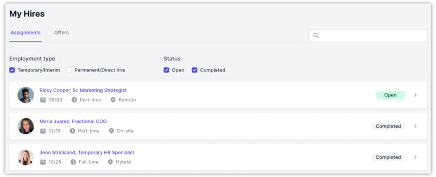The image size is (436, 177).
Task: Expand Jenn Strickland's assignment chevron
Action: point(416,157)
